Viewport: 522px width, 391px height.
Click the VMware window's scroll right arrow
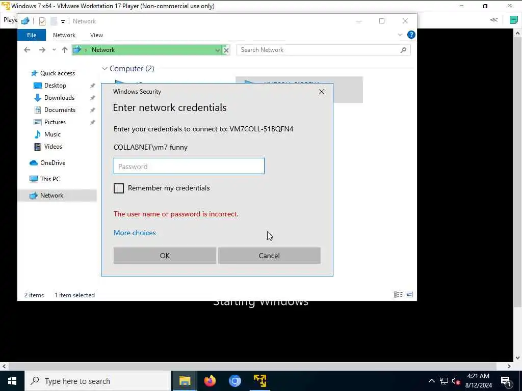pyautogui.click(x=509, y=366)
